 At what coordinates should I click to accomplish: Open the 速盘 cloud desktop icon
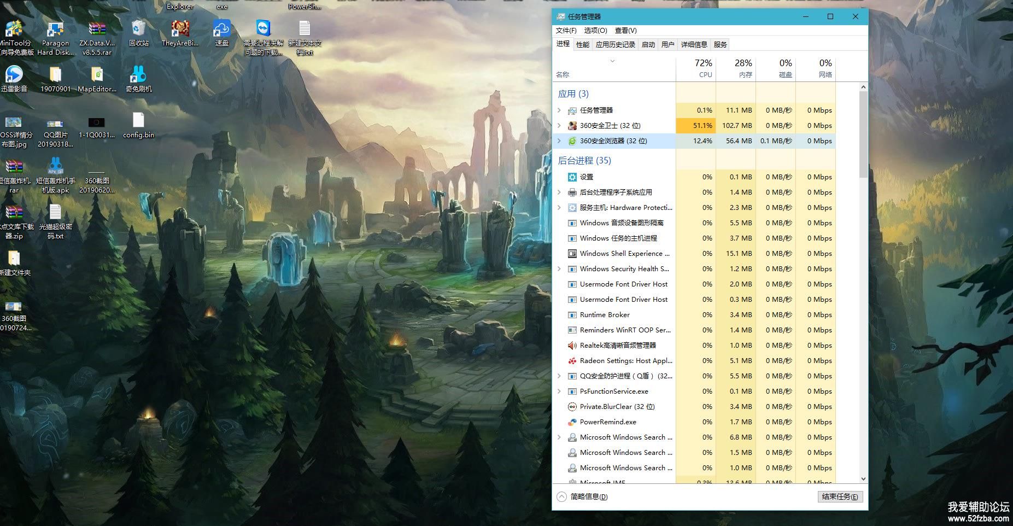[222, 33]
